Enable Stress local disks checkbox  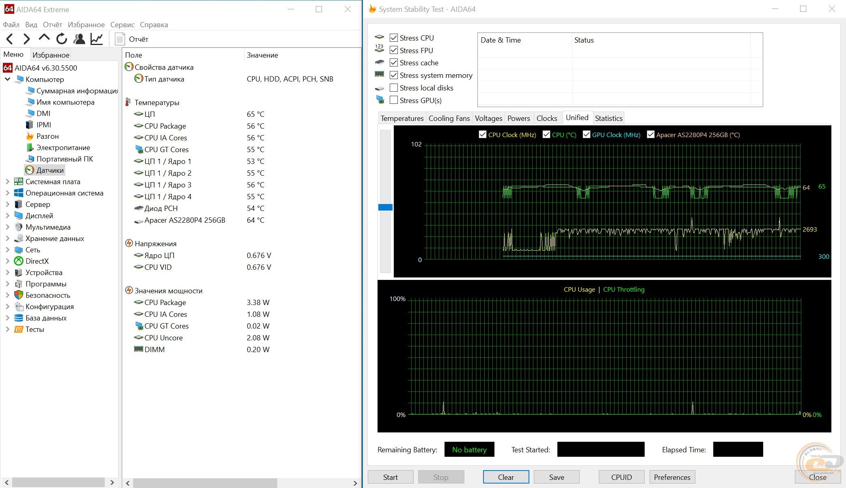click(393, 88)
